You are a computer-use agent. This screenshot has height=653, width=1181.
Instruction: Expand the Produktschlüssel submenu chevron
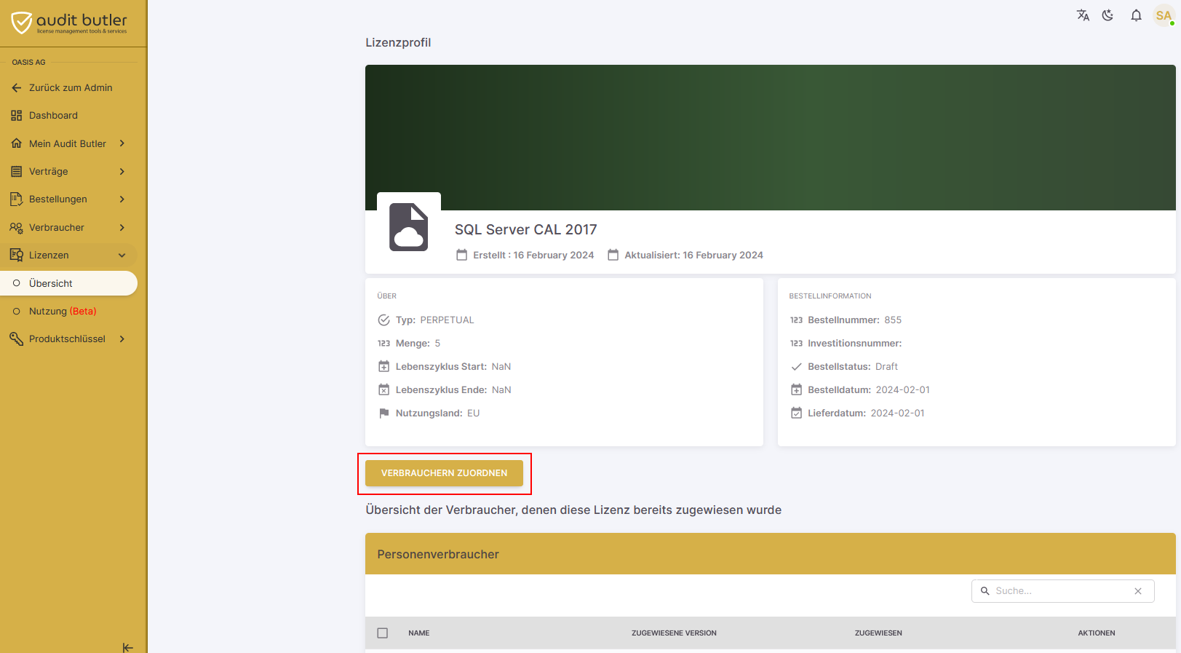tap(122, 339)
